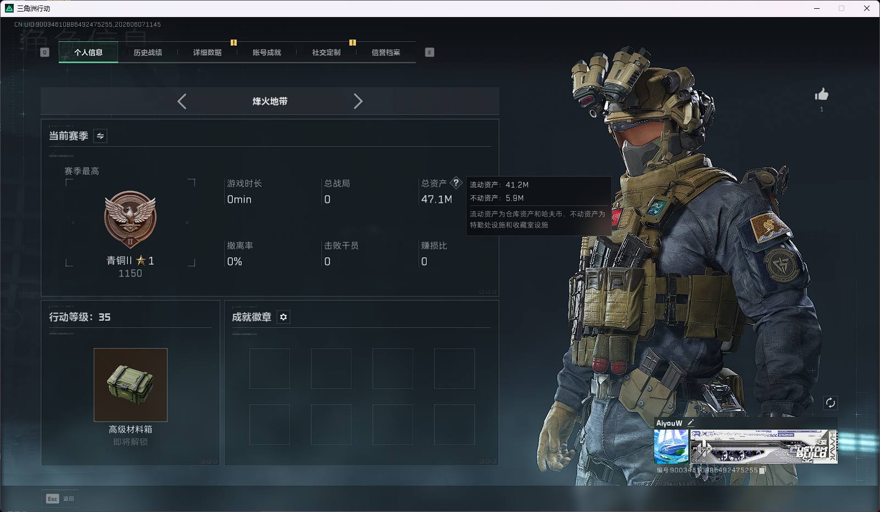Screen dimensions: 880x512
Task: Copy the player ID number
Action: tap(762, 470)
